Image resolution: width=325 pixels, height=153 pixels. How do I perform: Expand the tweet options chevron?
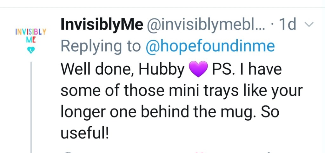pyautogui.click(x=309, y=24)
